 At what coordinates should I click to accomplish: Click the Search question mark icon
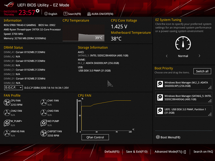[x=65, y=14]
